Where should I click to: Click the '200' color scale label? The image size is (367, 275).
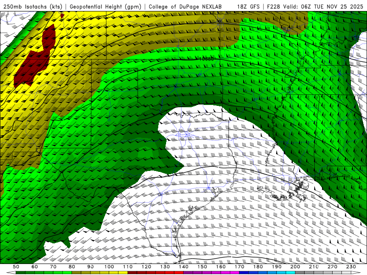[295, 267]
